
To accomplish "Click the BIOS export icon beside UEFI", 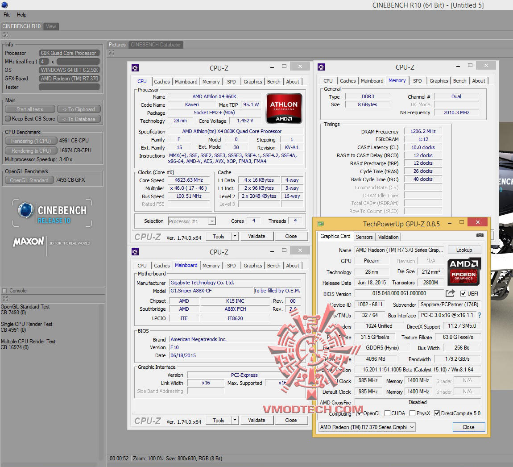I will (450, 293).
